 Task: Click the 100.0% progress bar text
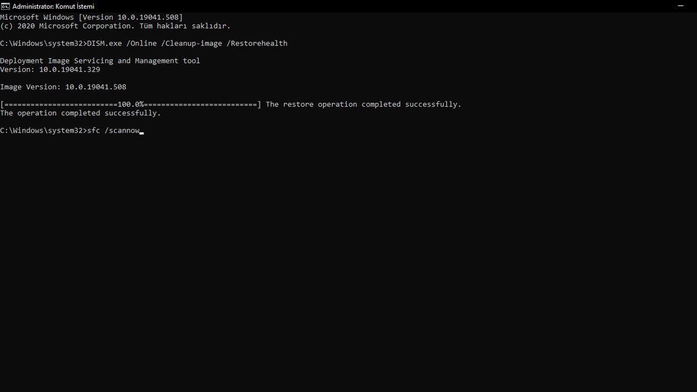pyautogui.click(x=131, y=104)
